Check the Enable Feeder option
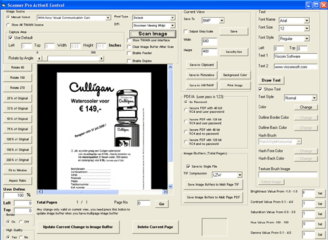 pyautogui.click(x=129, y=53)
